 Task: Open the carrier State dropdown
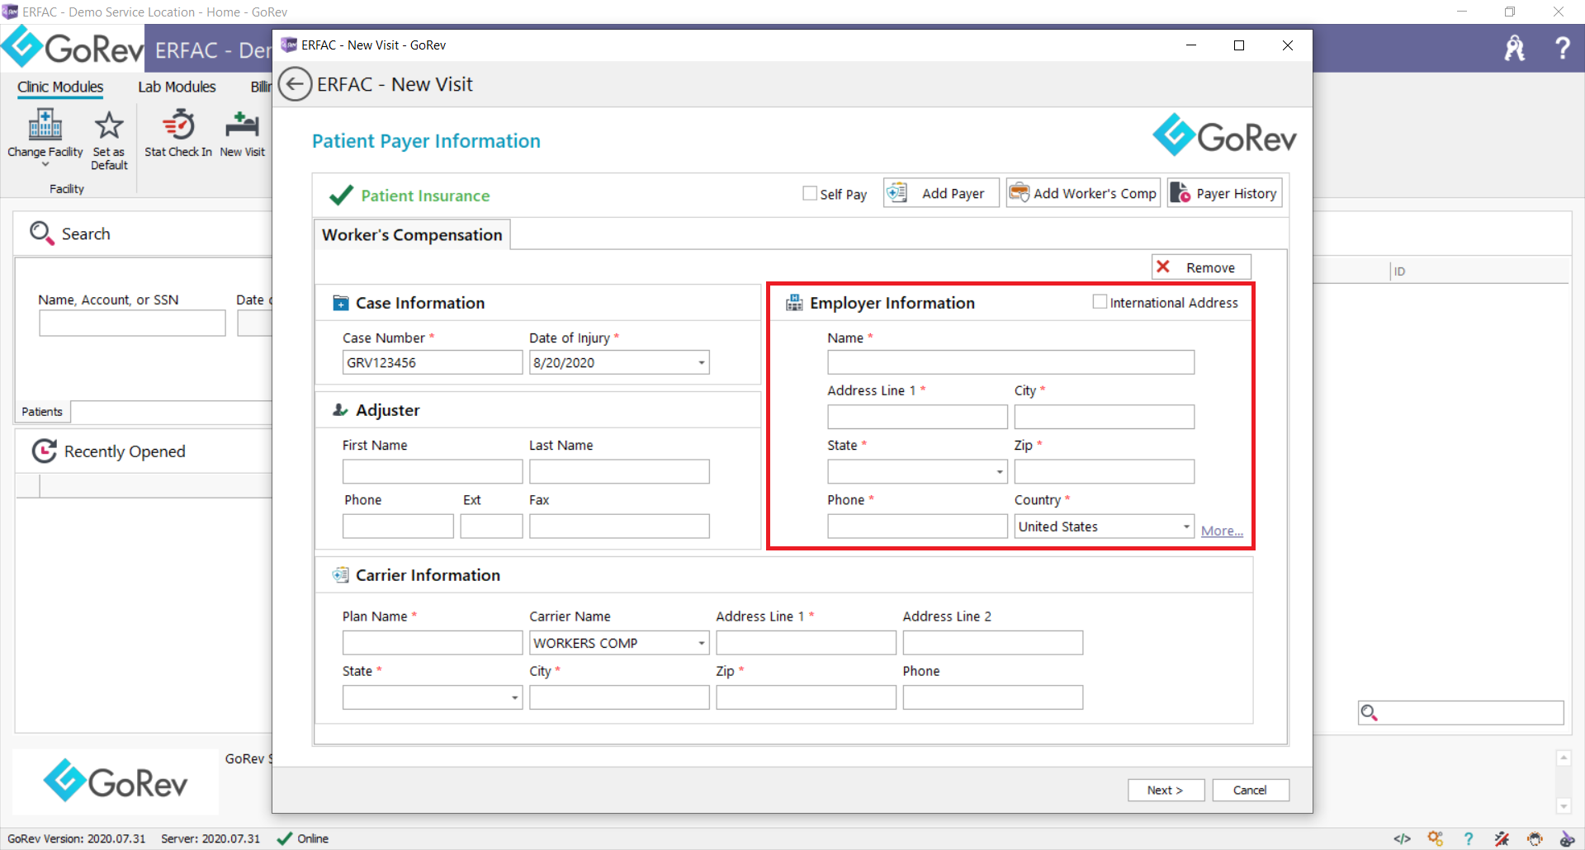(x=515, y=698)
